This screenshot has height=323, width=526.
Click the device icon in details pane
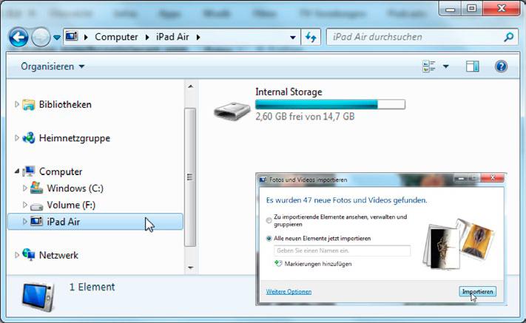coord(38,296)
